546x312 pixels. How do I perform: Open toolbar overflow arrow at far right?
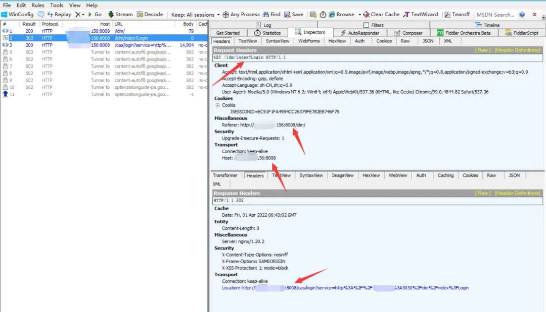tap(543, 17)
